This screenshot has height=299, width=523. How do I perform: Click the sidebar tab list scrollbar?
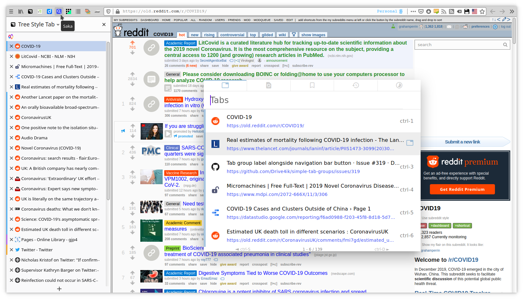click(x=108, y=121)
